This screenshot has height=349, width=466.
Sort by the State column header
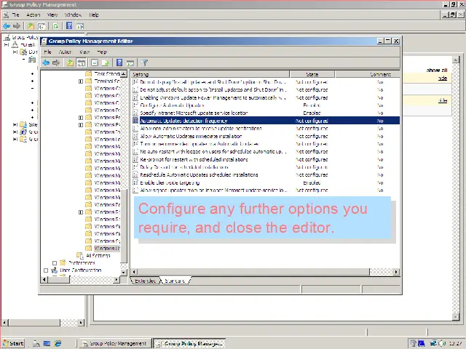(312, 74)
